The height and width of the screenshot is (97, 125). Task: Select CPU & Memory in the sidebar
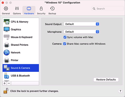point(21,22)
